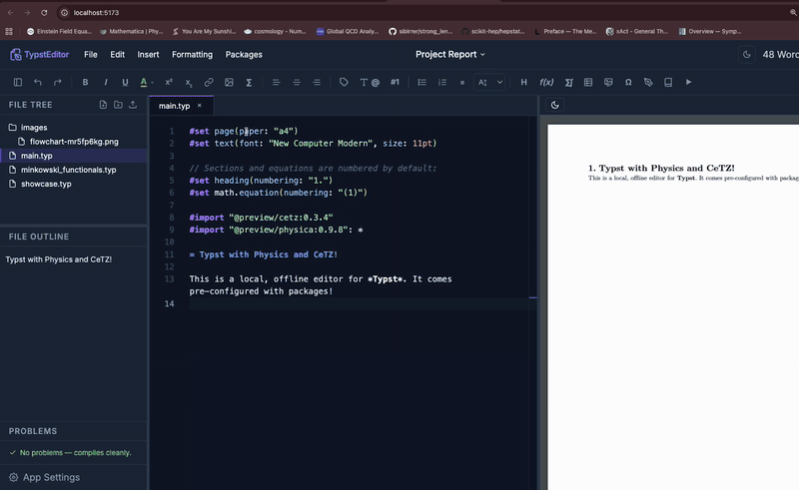Click the TypstEditor logo
799x490 pixels.
[40, 55]
